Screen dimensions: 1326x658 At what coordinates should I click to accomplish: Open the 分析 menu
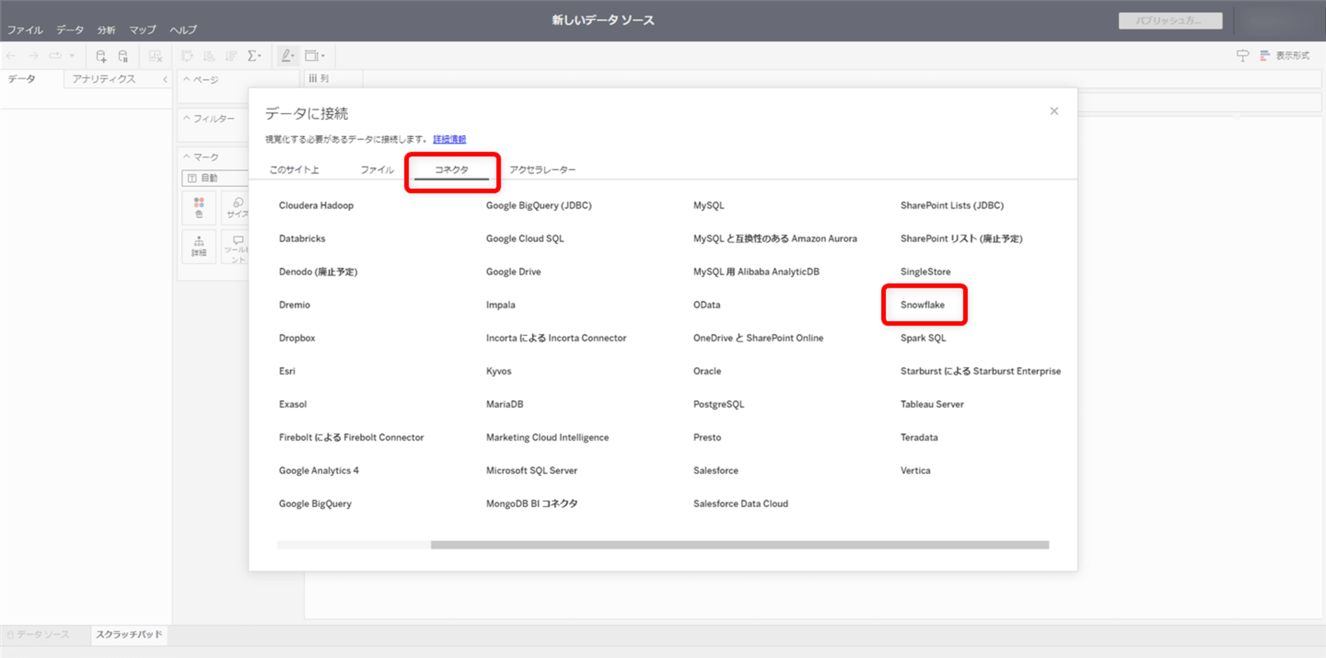coord(106,30)
